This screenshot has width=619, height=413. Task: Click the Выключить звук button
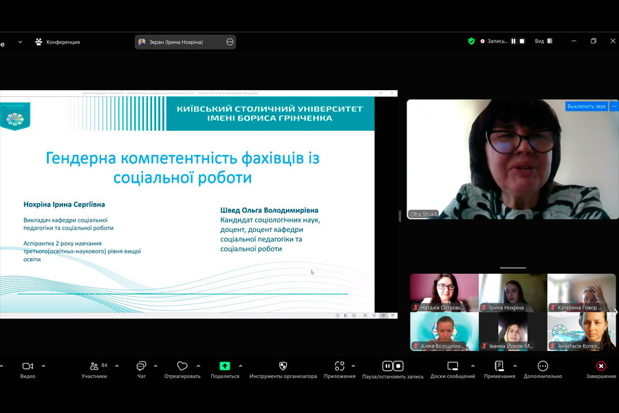pos(586,106)
